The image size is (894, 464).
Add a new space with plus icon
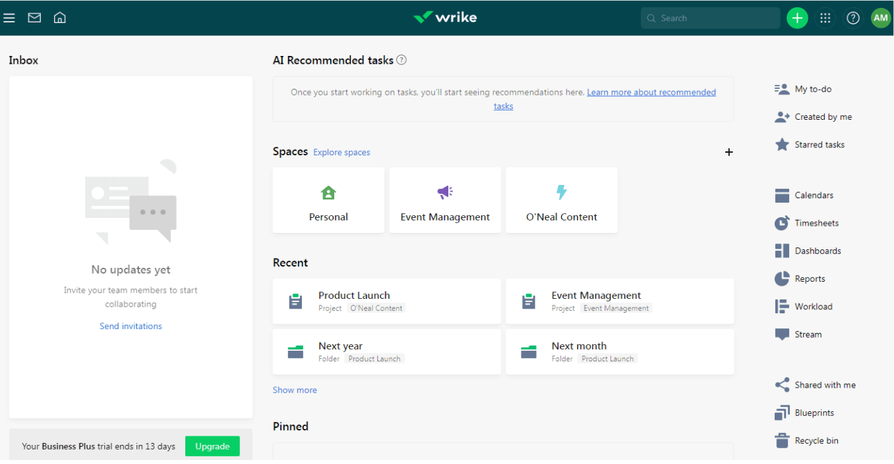(729, 152)
